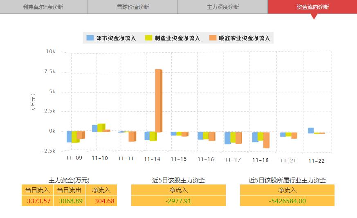
Task: Select the blue bar on 11-22
Action: coord(311,130)
